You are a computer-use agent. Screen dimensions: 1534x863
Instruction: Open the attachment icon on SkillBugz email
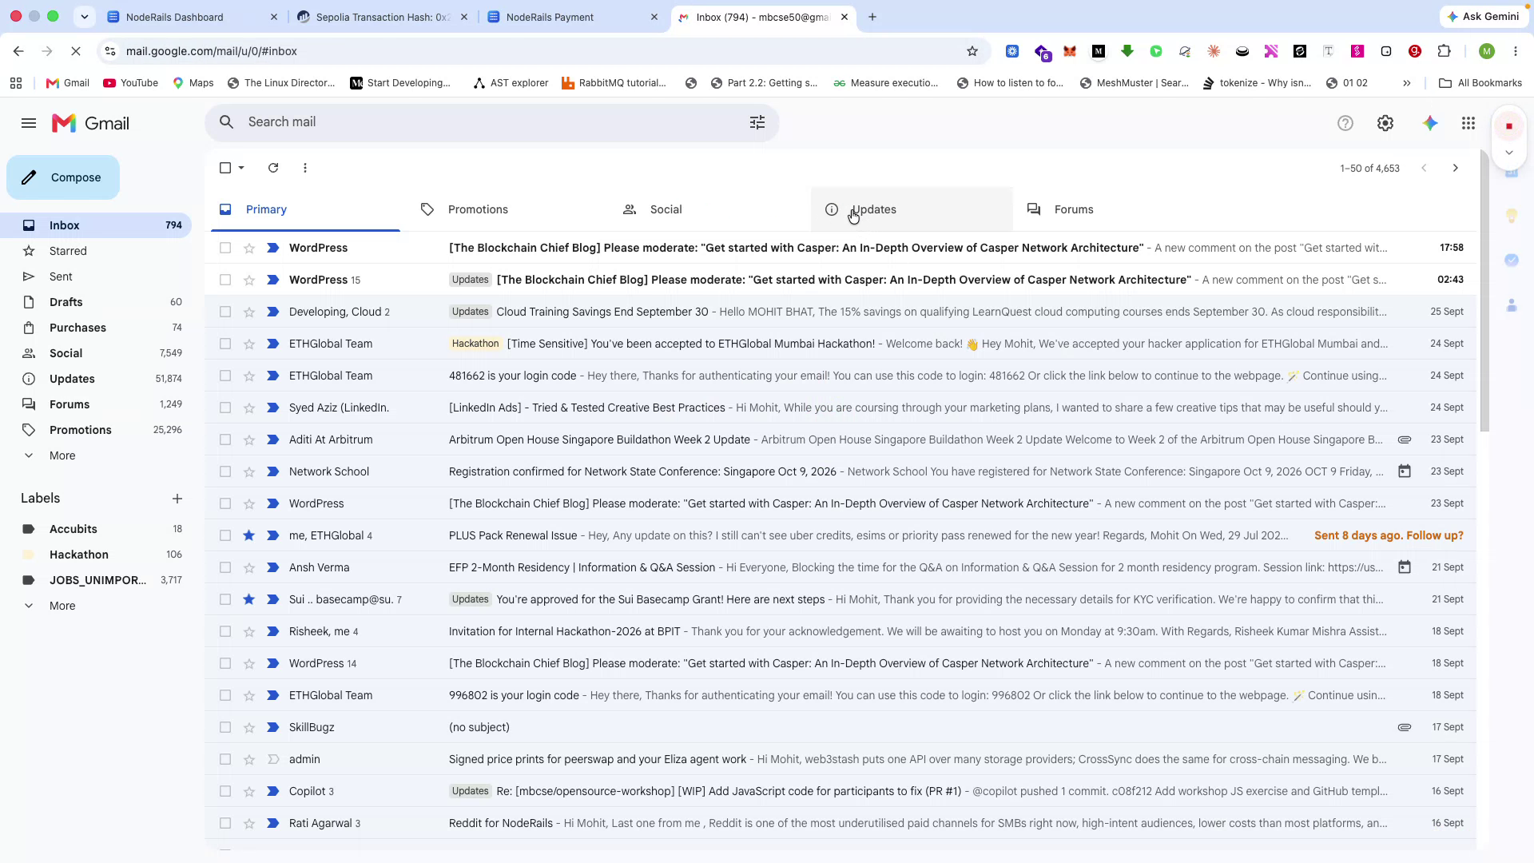point(1405,727)
